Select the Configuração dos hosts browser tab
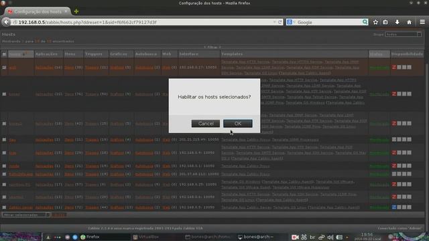The height and width of the screenshot is (241, 429). pyautogui.click(x=38, y=11)
